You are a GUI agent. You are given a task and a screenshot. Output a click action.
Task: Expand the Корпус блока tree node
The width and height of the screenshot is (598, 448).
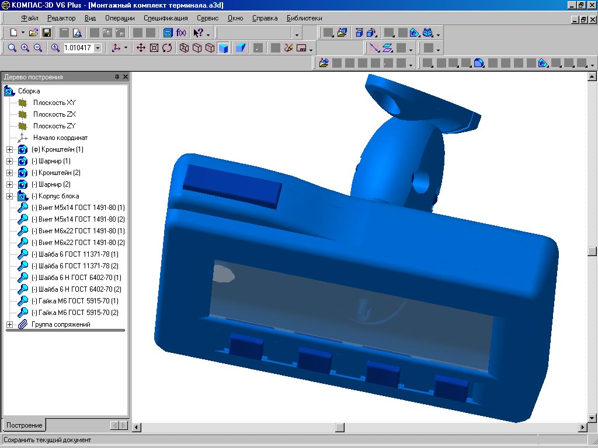[x=9, y=196]
